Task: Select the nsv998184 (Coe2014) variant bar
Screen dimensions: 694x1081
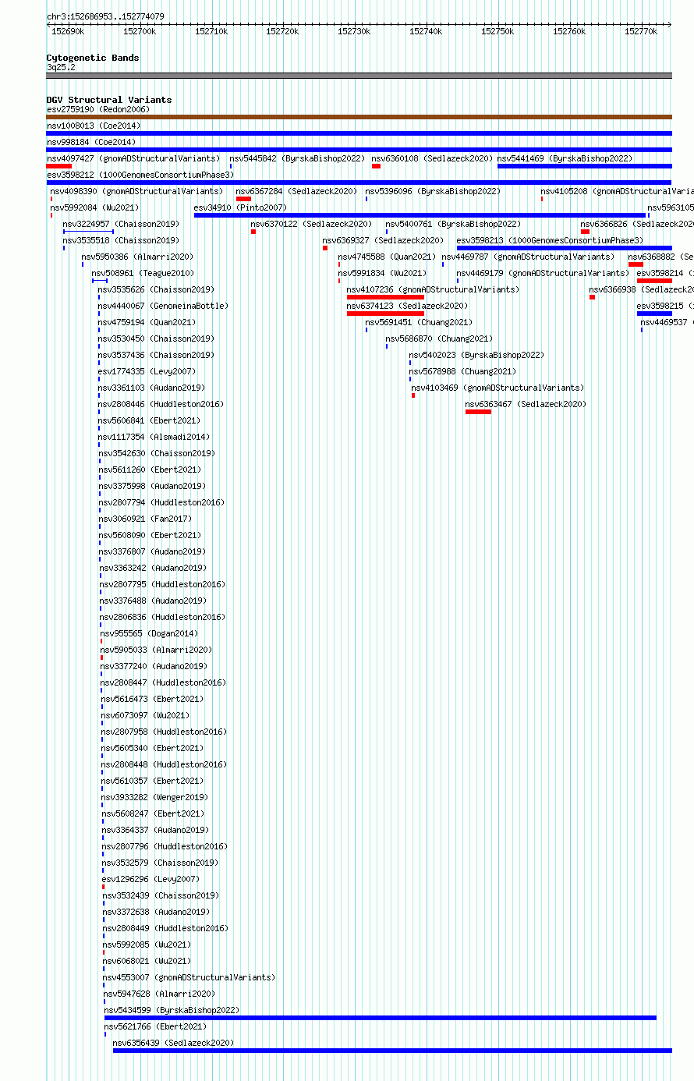Action: [x=359, y=150]
